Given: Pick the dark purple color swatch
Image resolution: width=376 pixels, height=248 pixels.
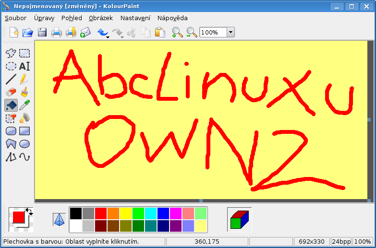Looking at the screenshot, I should click(x=176, y=226).
